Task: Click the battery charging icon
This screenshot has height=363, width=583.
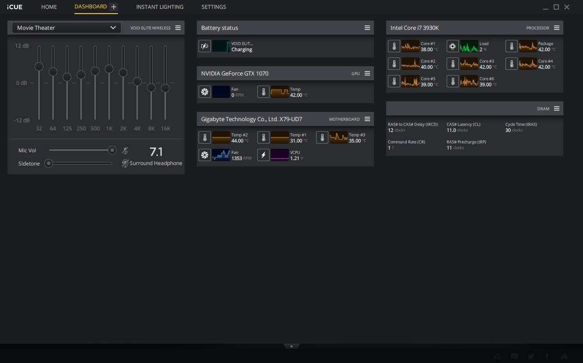Action: coord(204,46)
